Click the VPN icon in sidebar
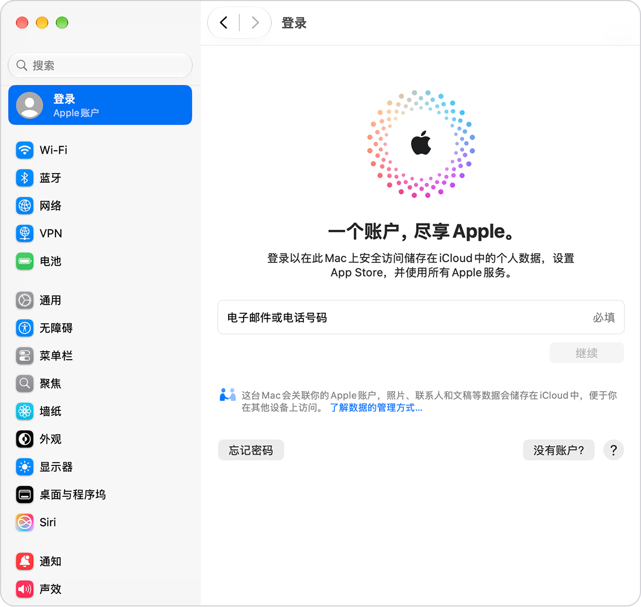The width and height of the screenshot is (641, 607). (25, 234)
